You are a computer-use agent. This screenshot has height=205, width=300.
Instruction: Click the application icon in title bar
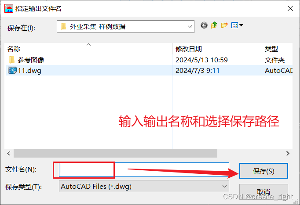9,9
